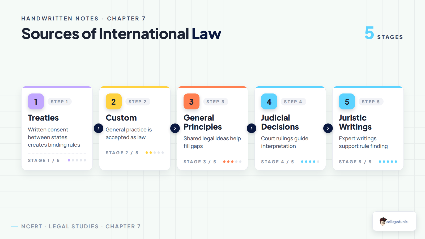425x239 pixels.
Task: Select the Treaties heading
Action: 43,118
